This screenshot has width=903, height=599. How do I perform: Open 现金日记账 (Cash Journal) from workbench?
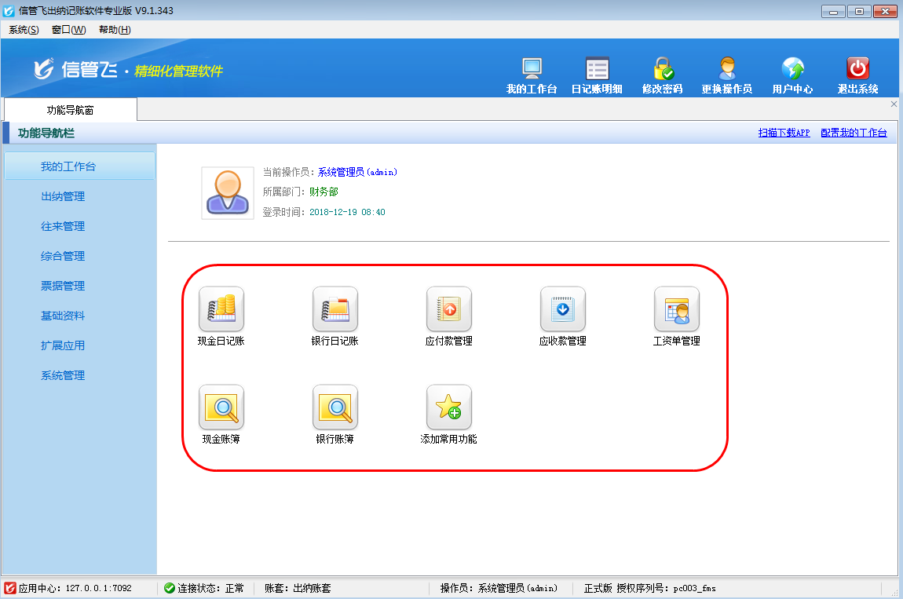coord(221,316)
